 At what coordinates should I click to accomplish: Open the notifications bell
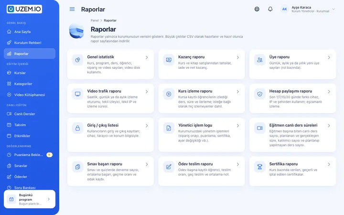point(270,9)
